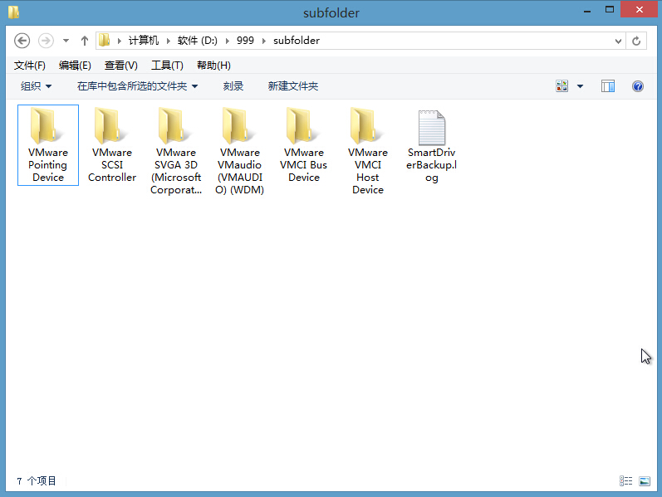Select the VMware VMCI Bus Device folder

pos(303,145)
